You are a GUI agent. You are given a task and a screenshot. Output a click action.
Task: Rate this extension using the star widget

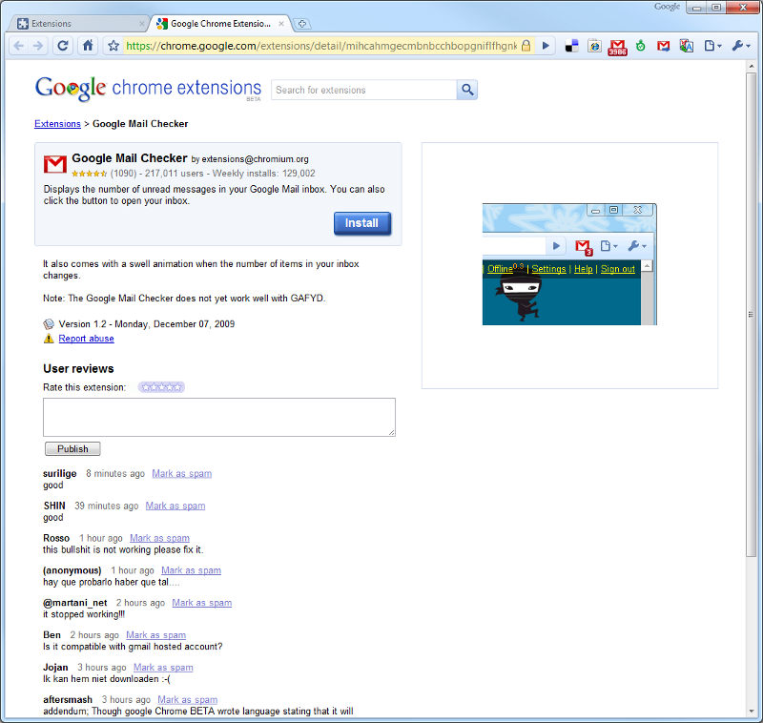[x=161, y=387]
